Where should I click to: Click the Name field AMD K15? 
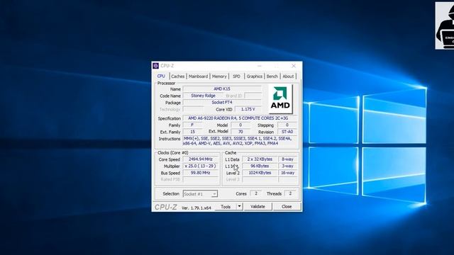(x=222, y=89)
